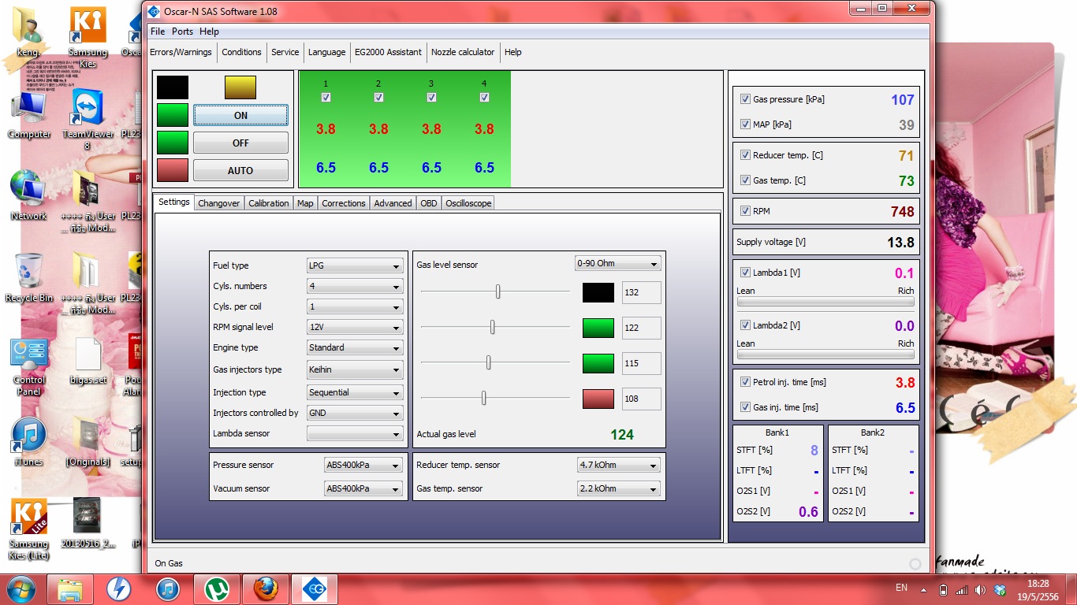Viewport: 1077px width, 605px height.
Task: Open Errors/Warnings toolbar item
Action: coord(181,52)
